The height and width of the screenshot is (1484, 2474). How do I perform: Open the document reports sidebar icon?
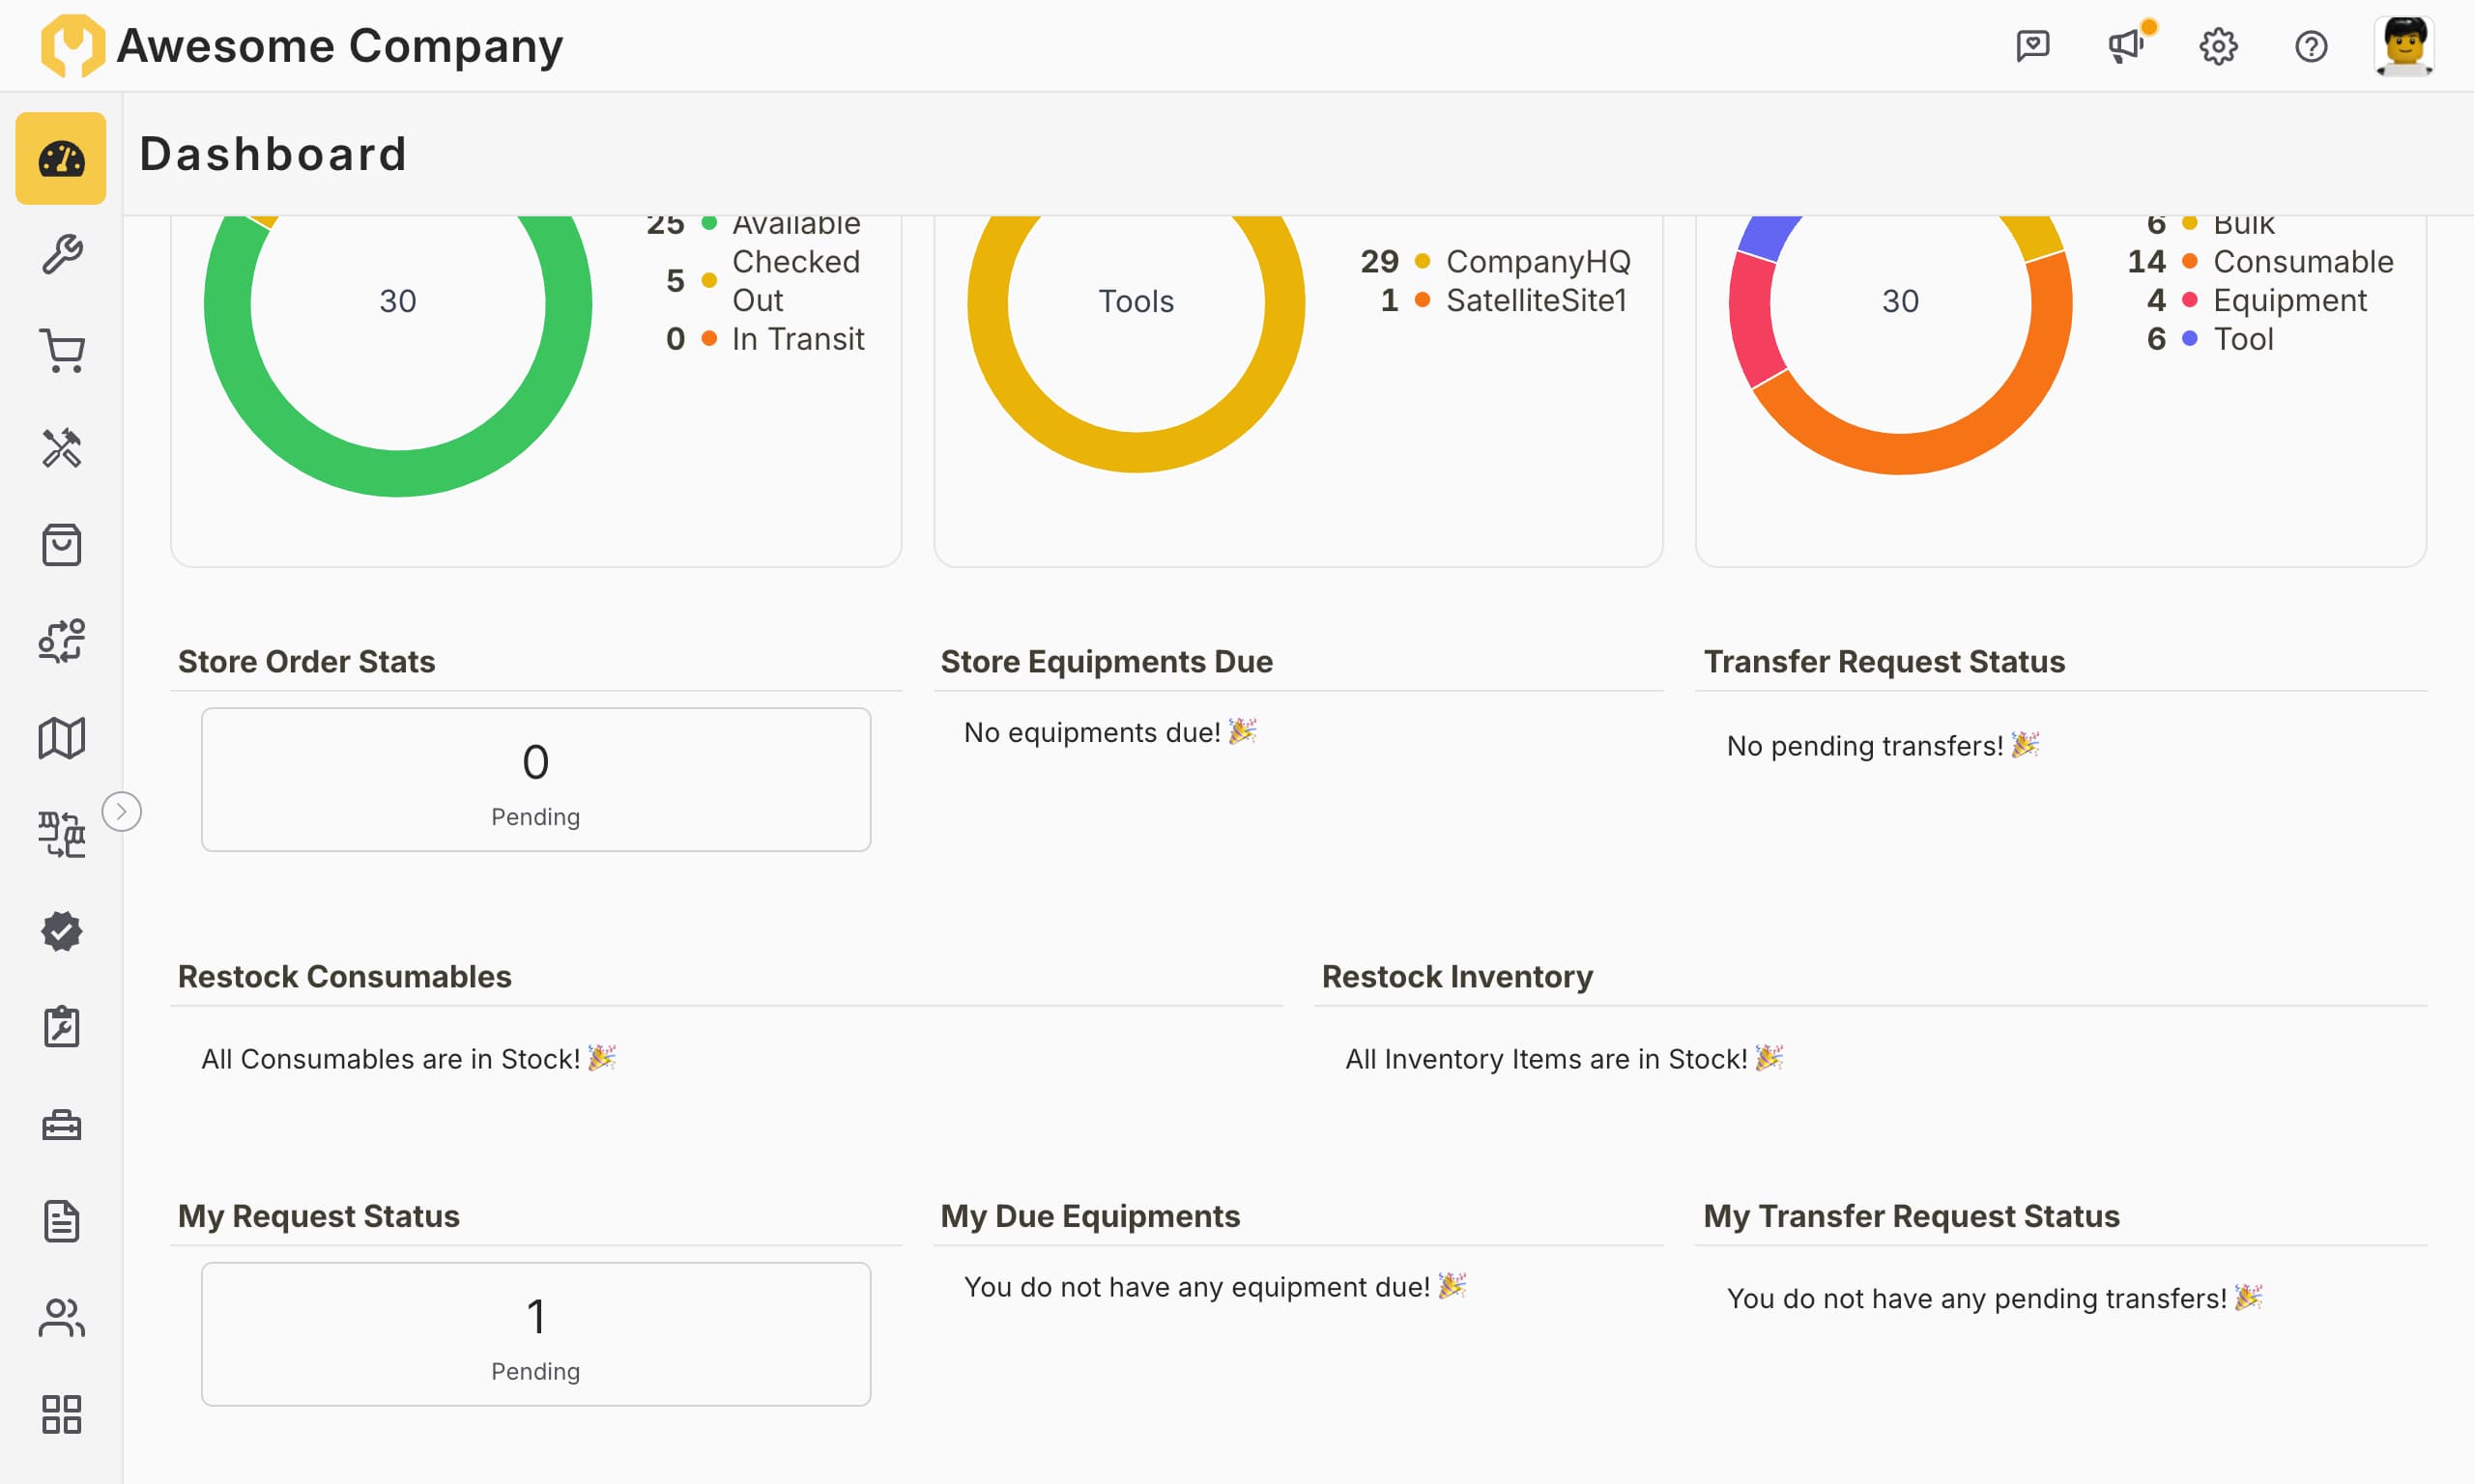coord(61,1221)
